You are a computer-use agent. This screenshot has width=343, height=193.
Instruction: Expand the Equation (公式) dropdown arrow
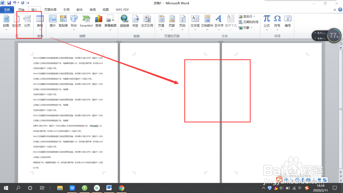pyautogui.click(x=267, y=30)
